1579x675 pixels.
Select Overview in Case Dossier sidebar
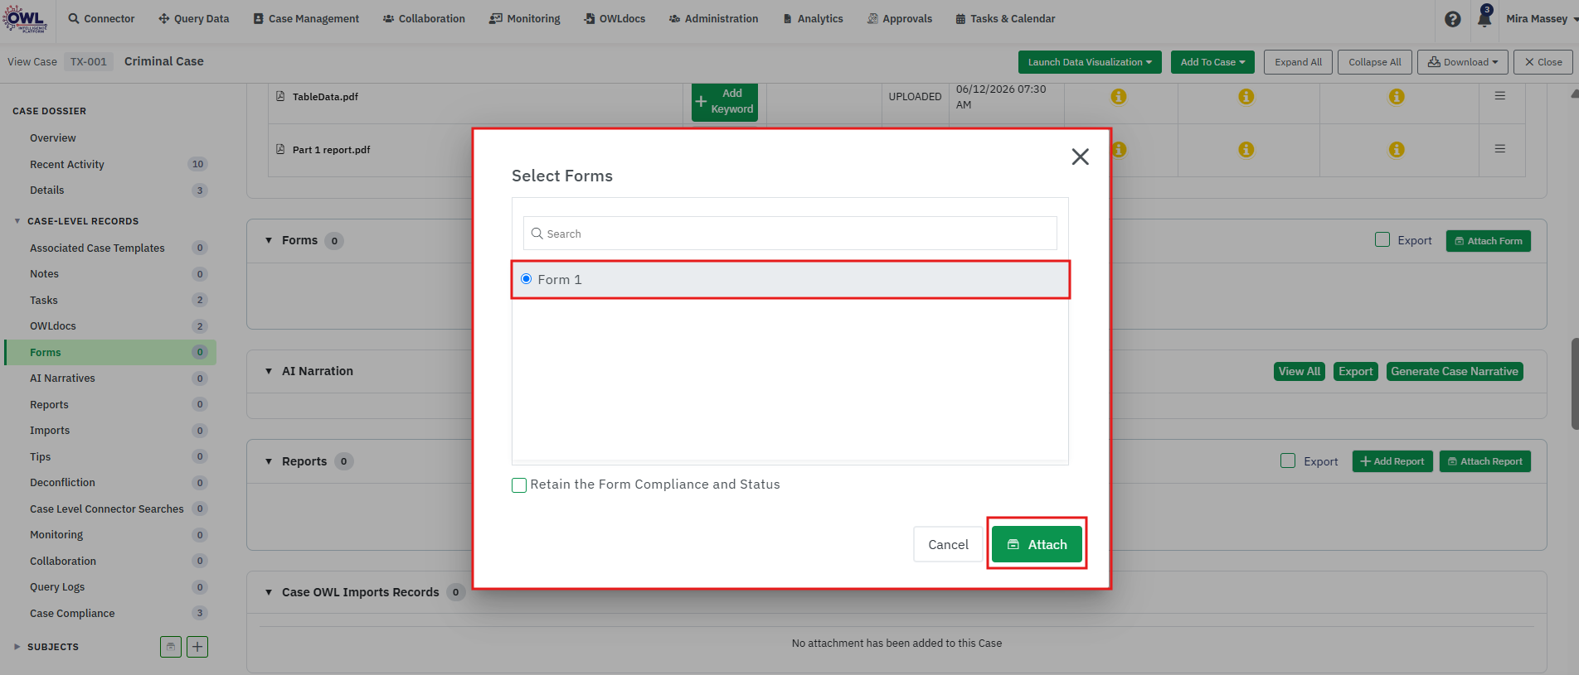point(53,138)
